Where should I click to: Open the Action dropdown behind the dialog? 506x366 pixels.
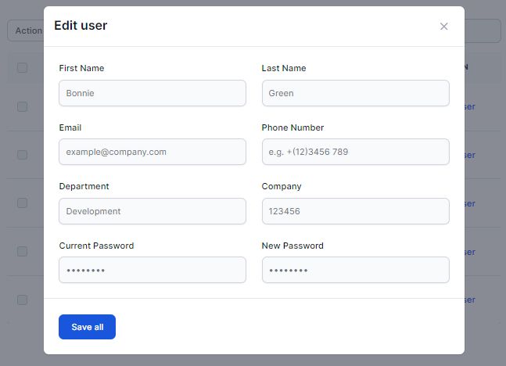pos(26,30)
